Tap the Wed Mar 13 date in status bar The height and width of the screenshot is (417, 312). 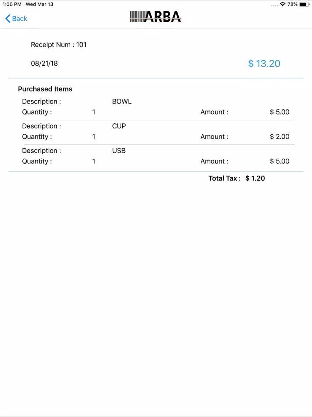(x=39, y=4)
